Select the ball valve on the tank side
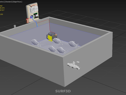 coord(73,65)
